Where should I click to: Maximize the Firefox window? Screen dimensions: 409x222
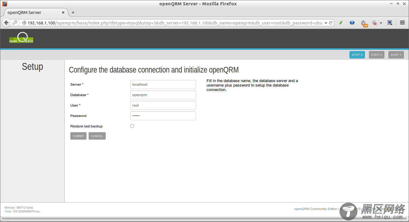coord(398,4)
